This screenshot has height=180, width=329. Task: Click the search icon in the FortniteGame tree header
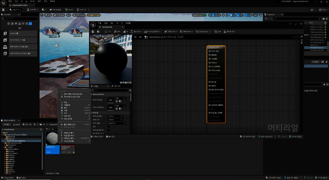pyautogui.click(x=41, y=129)
